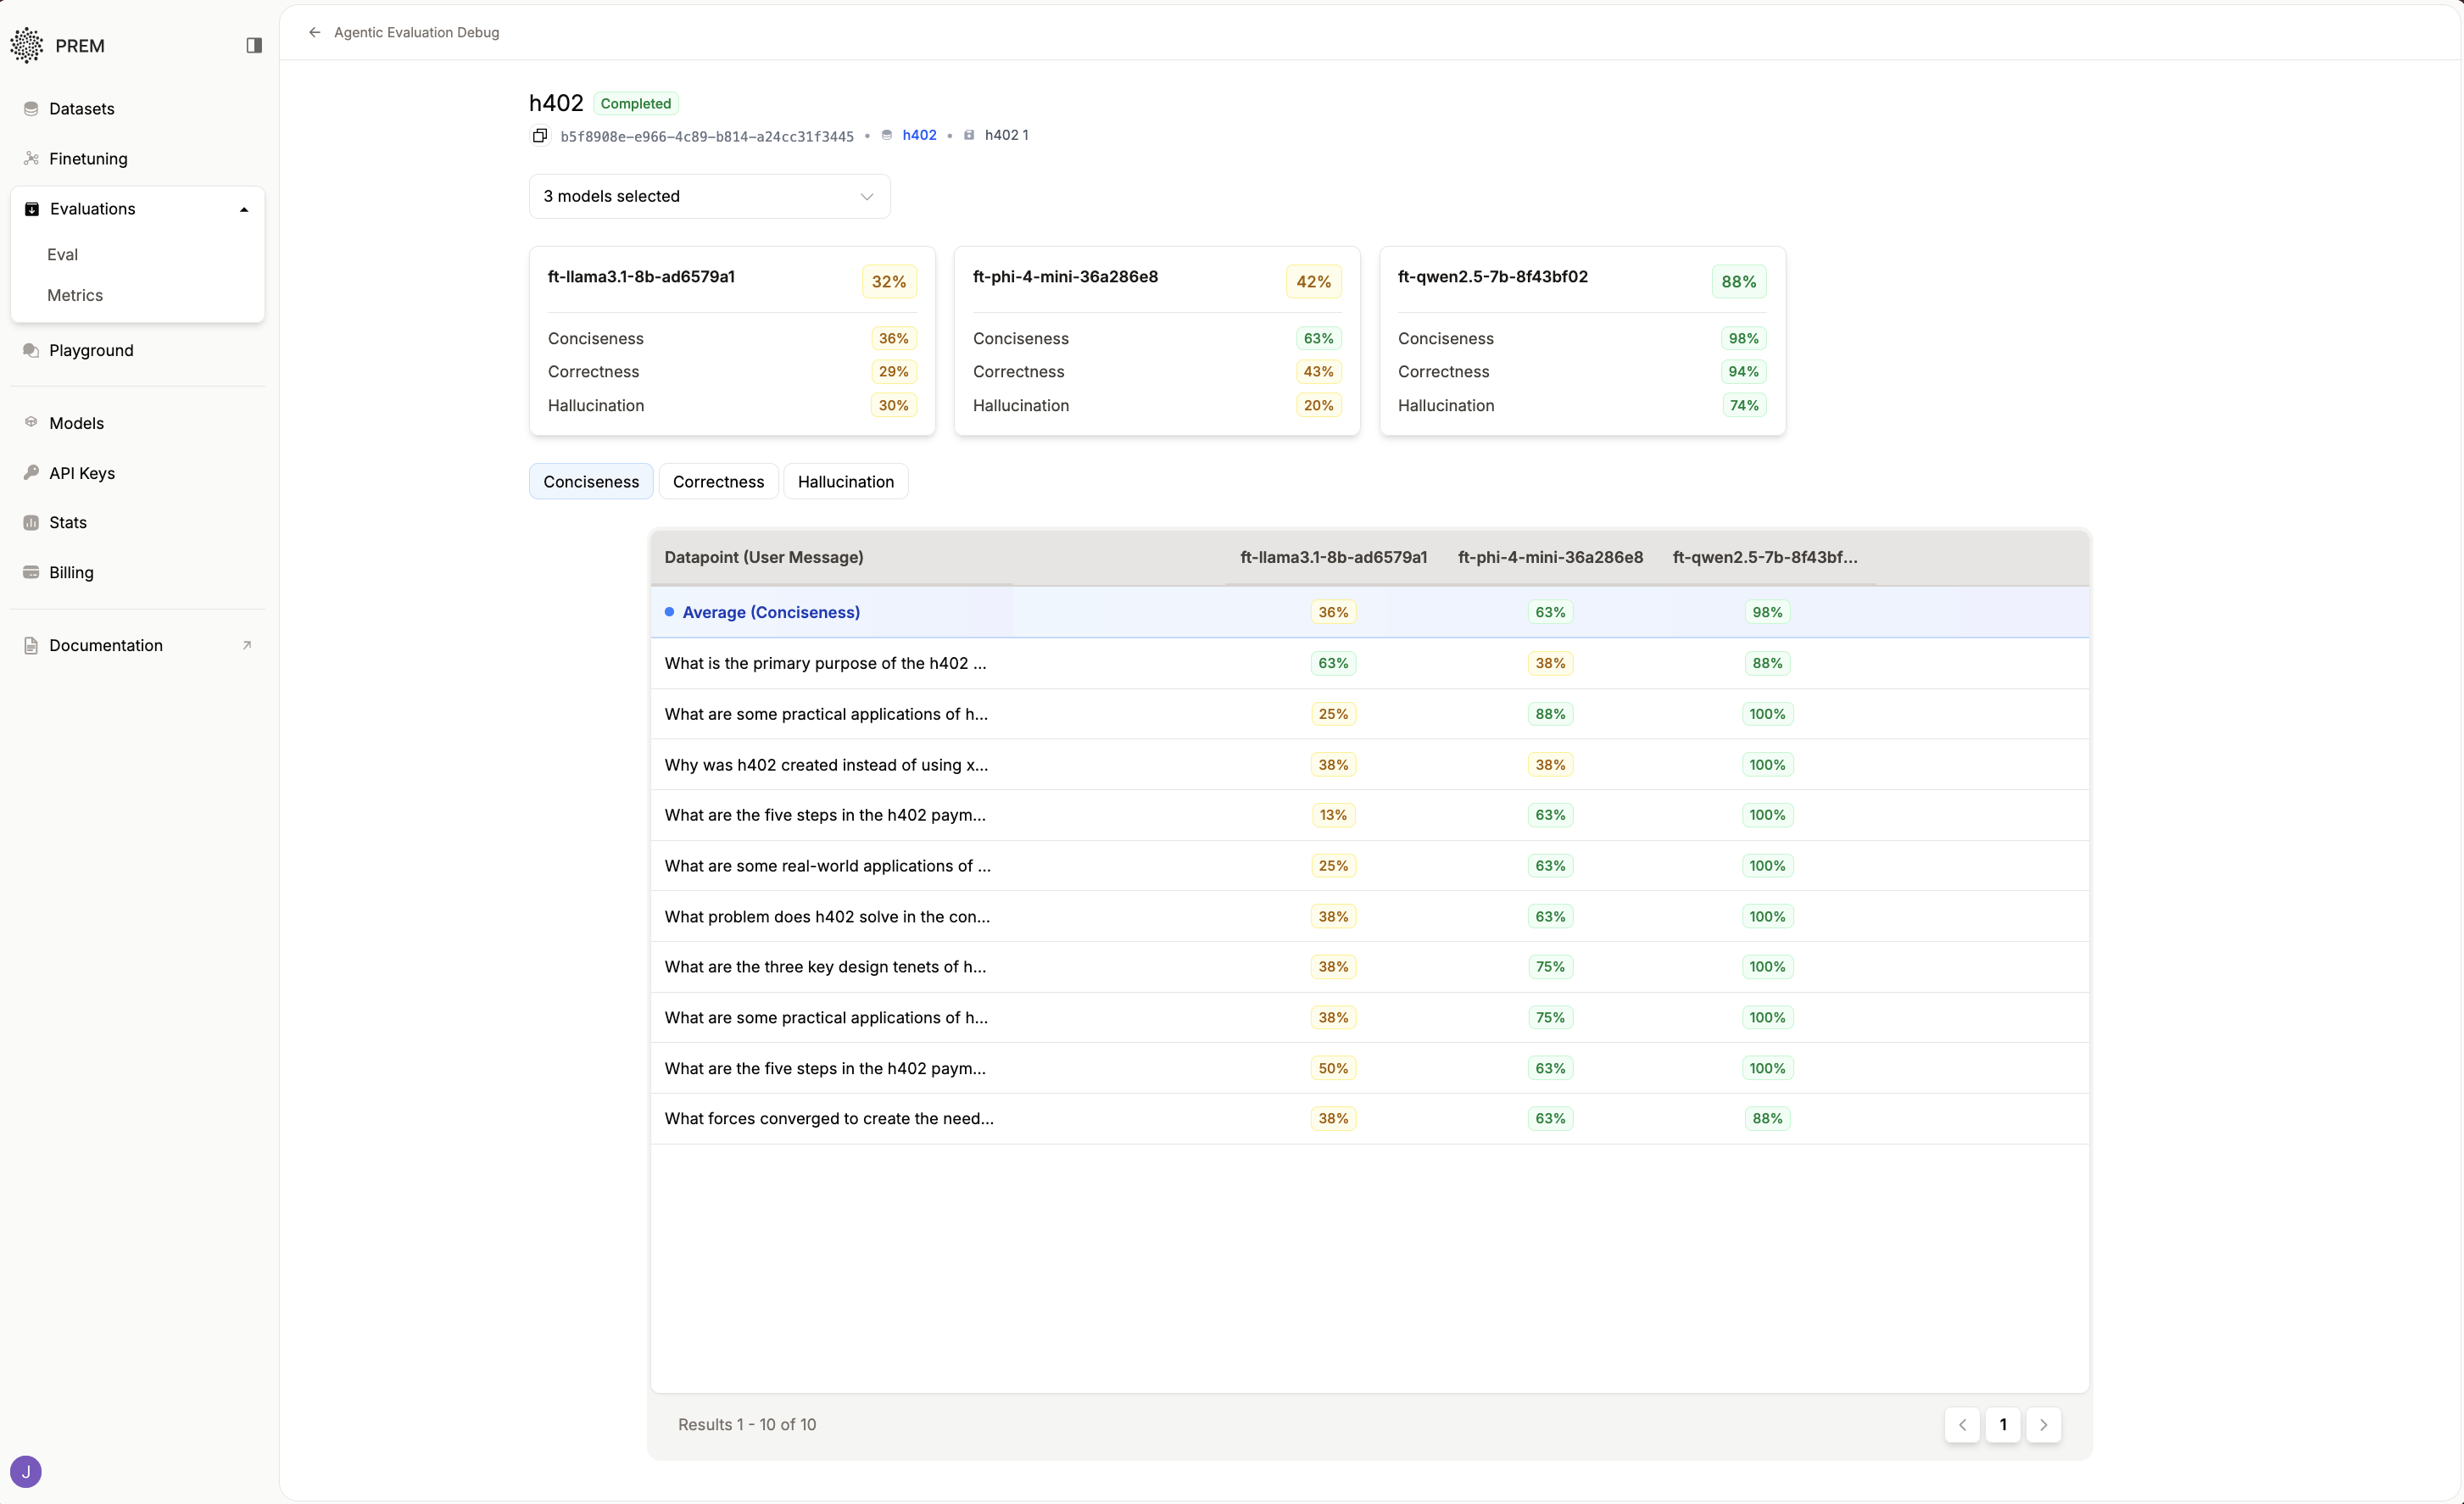Open the user avatar J
The image size is (2464, 1504).
point(26,1471)
